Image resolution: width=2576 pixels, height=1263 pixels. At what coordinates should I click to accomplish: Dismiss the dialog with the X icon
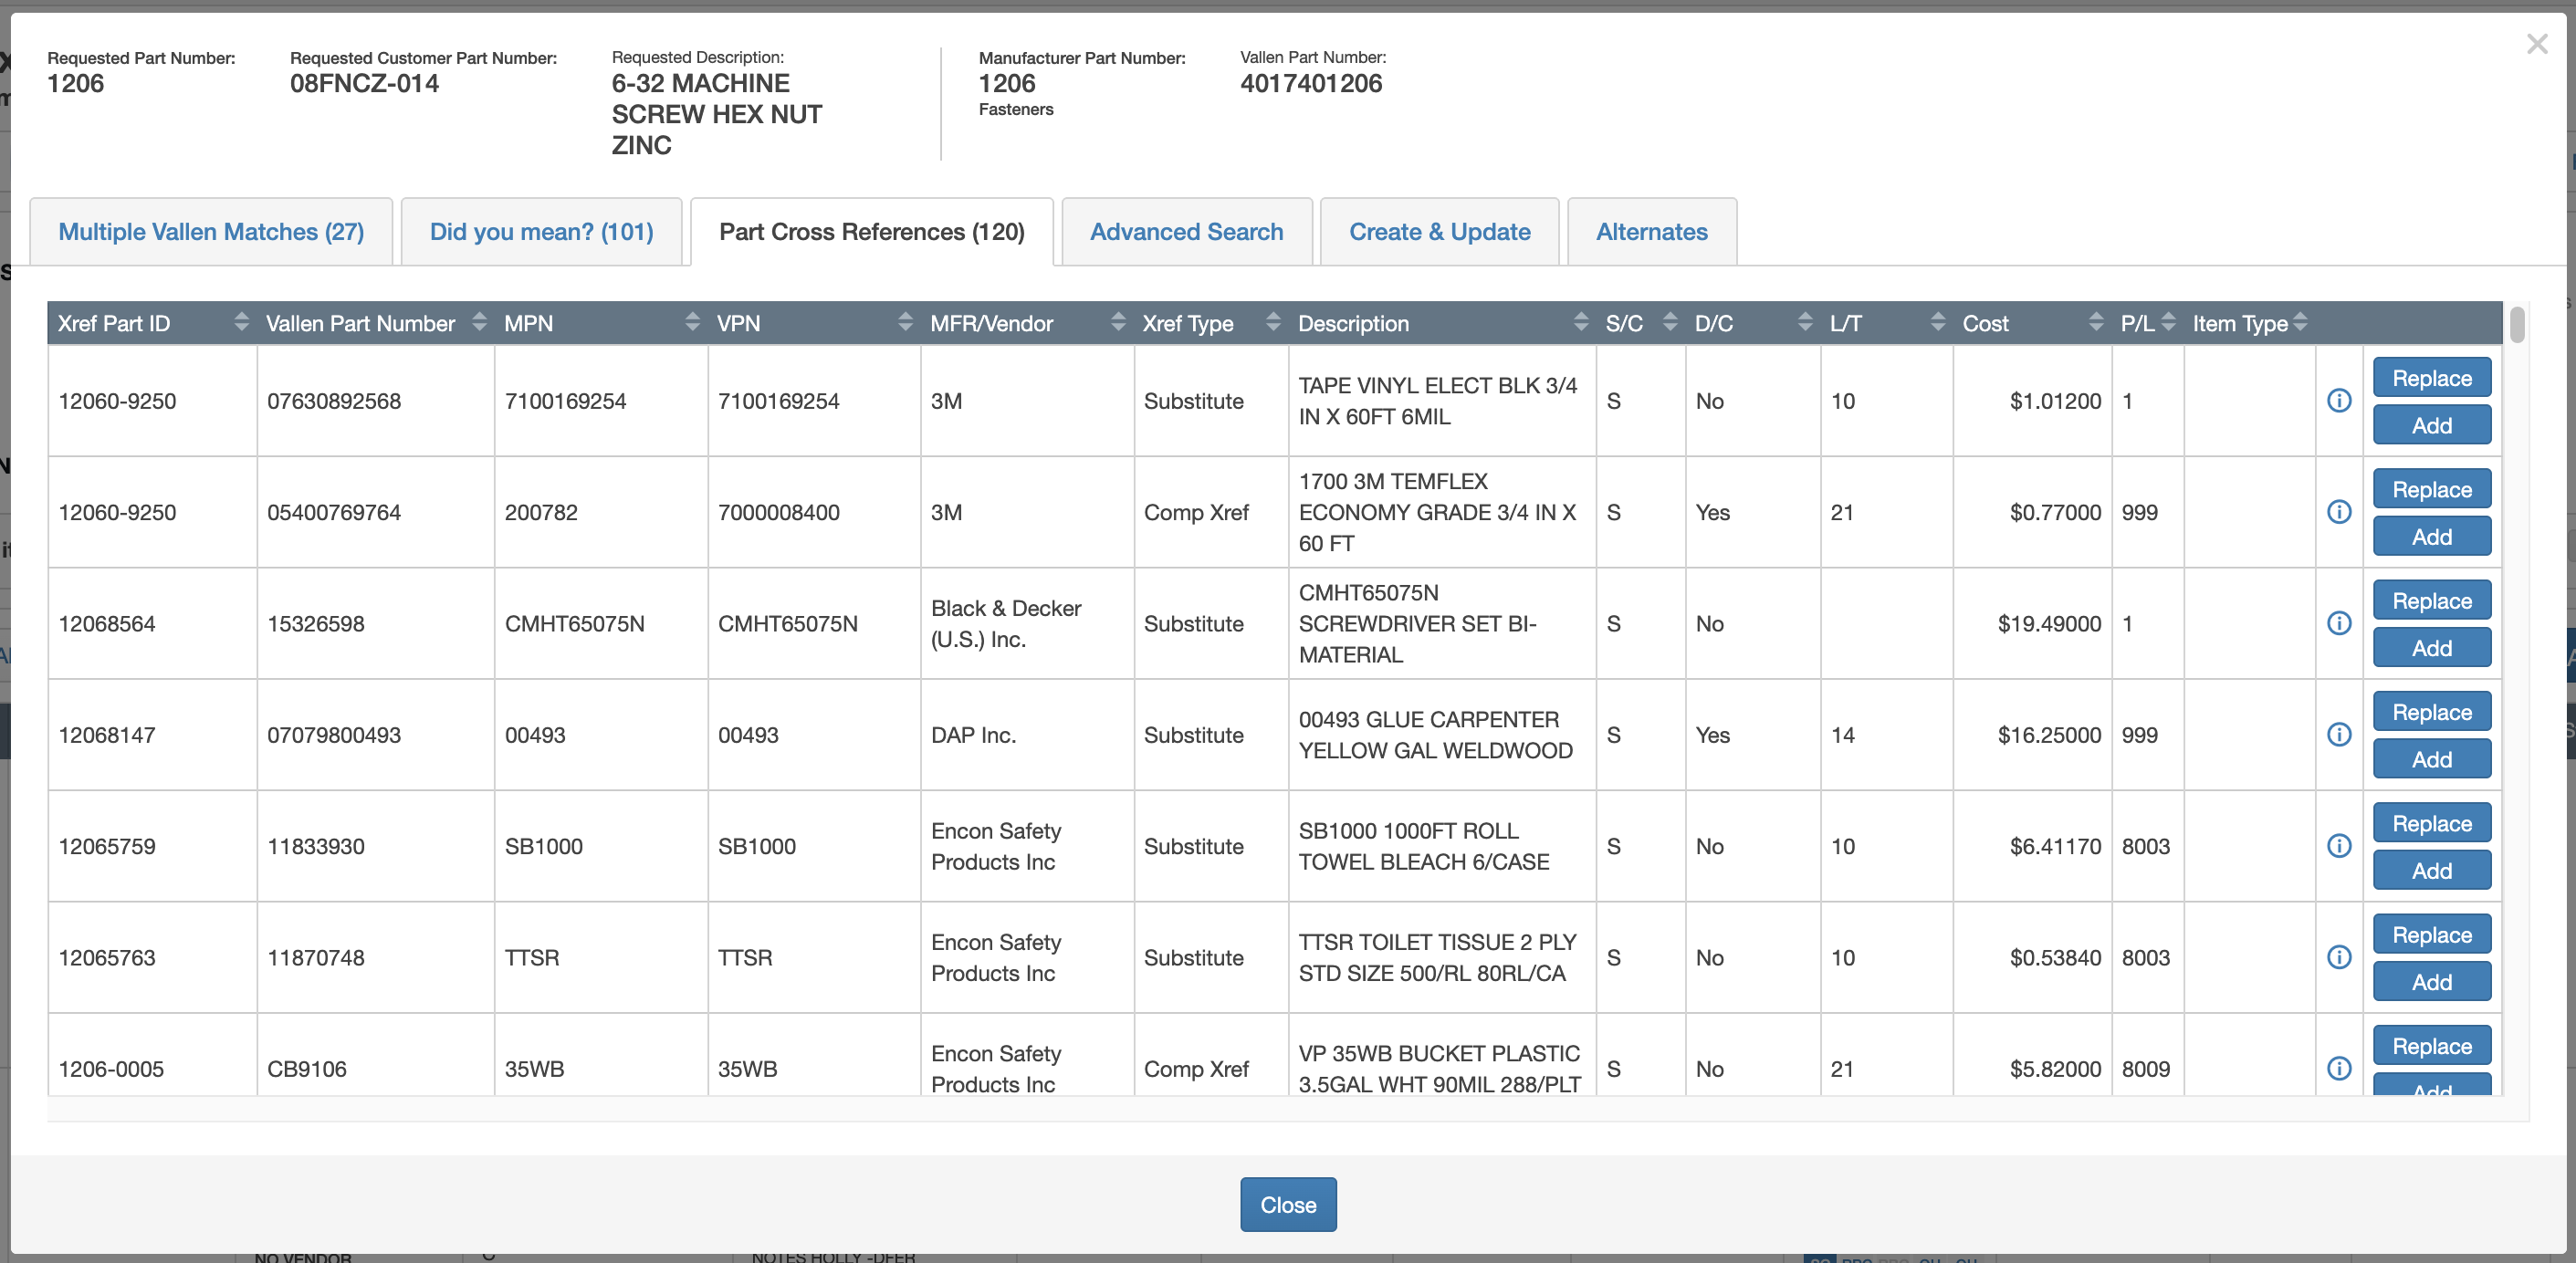[x=2537, y=43]
